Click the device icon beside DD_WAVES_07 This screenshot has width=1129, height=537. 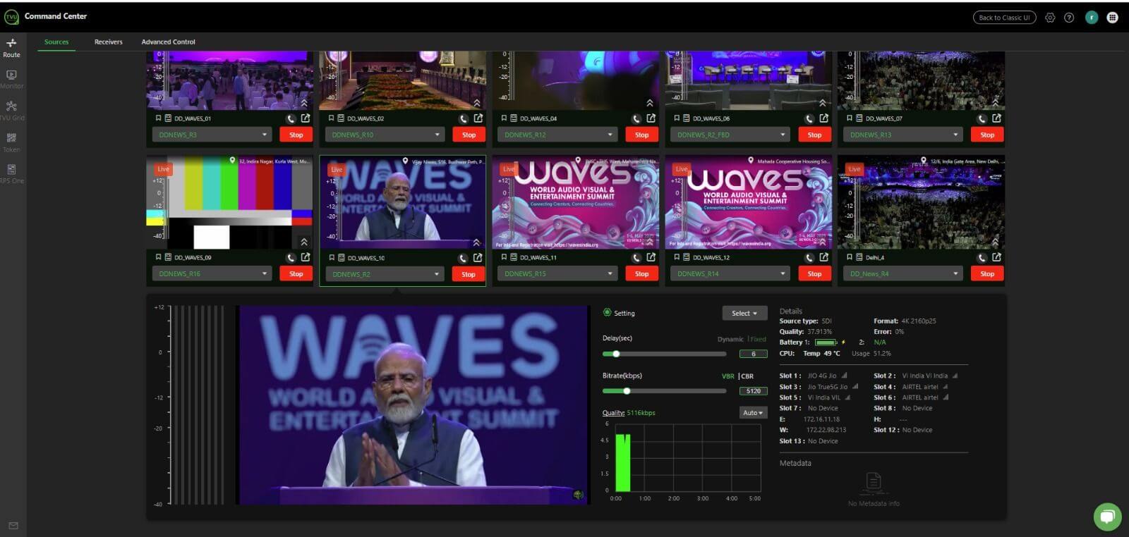[859, 118]
